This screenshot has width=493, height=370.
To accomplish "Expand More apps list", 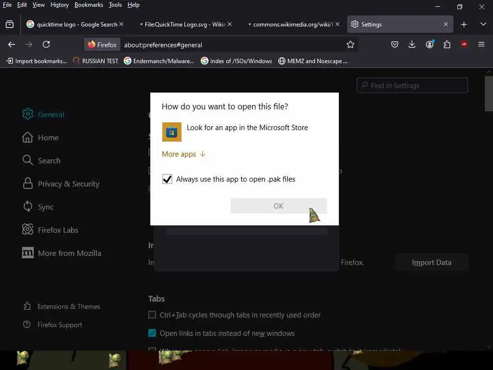I will pyautogui.click(x=184, y=154).
